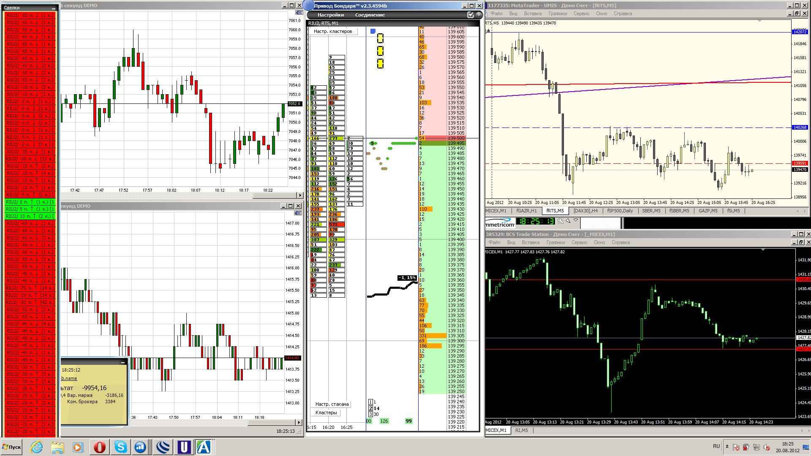The width and height of the screenshot is (811, 456).
Task: Click the 139 500 price level in order book
Action: click(456, 138)
